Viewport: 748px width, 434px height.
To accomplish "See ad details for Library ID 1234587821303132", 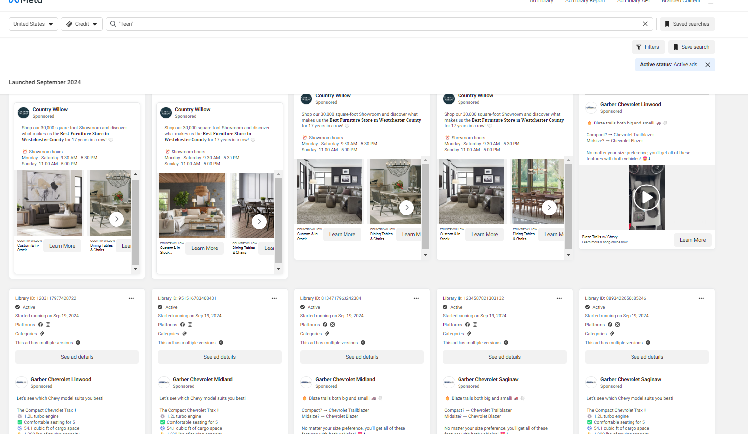I will [505, 357].
